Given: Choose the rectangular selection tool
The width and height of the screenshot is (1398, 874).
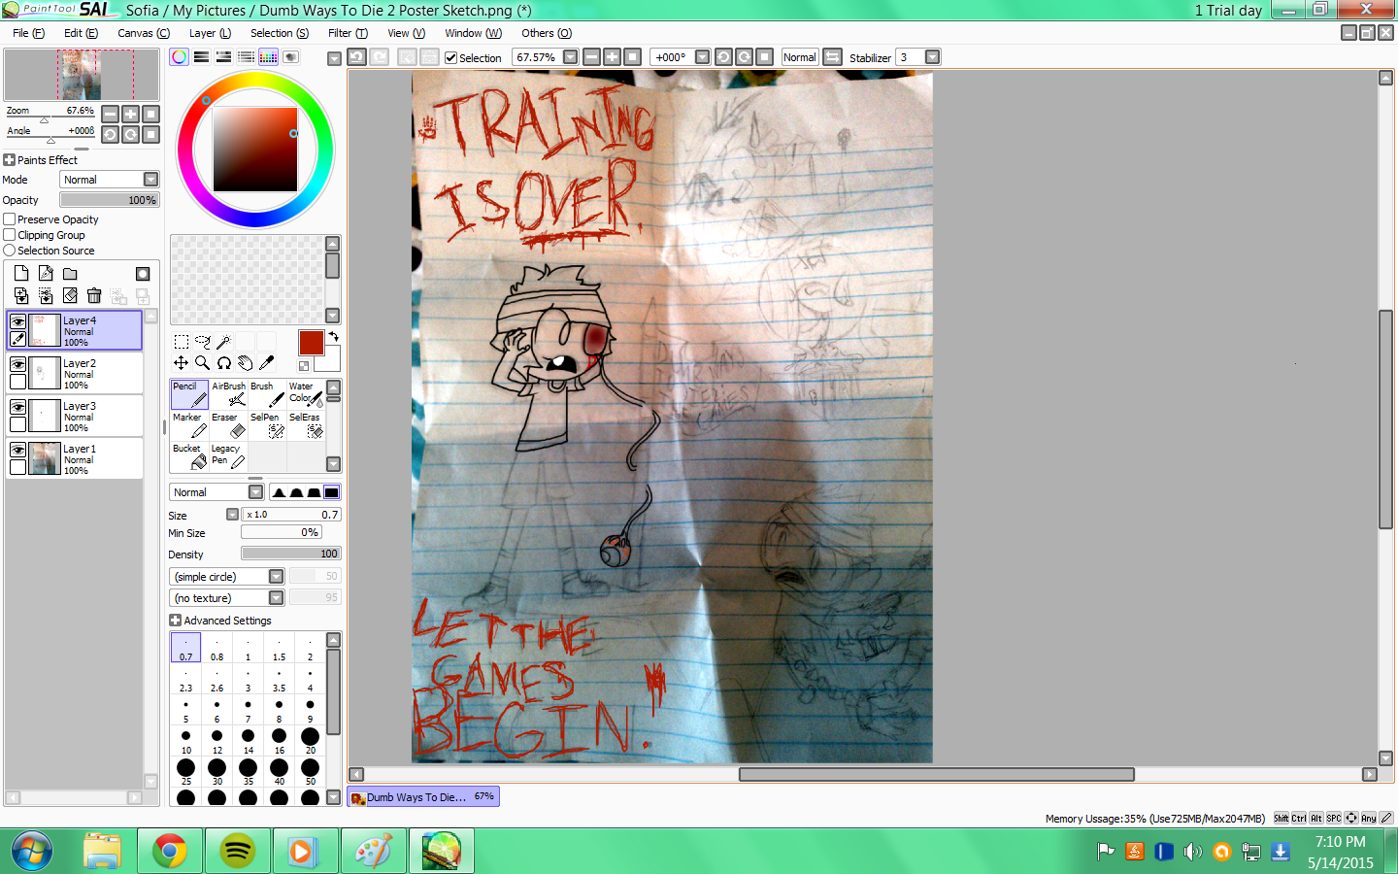Looking at the screenshot, I should click(x=182, y=342).
